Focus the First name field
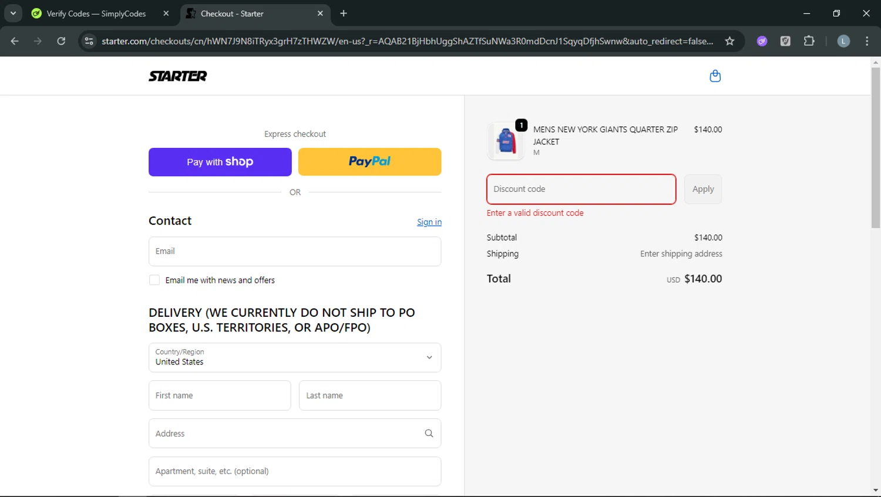This screenshot has height=497, width=881. point(220,395)
